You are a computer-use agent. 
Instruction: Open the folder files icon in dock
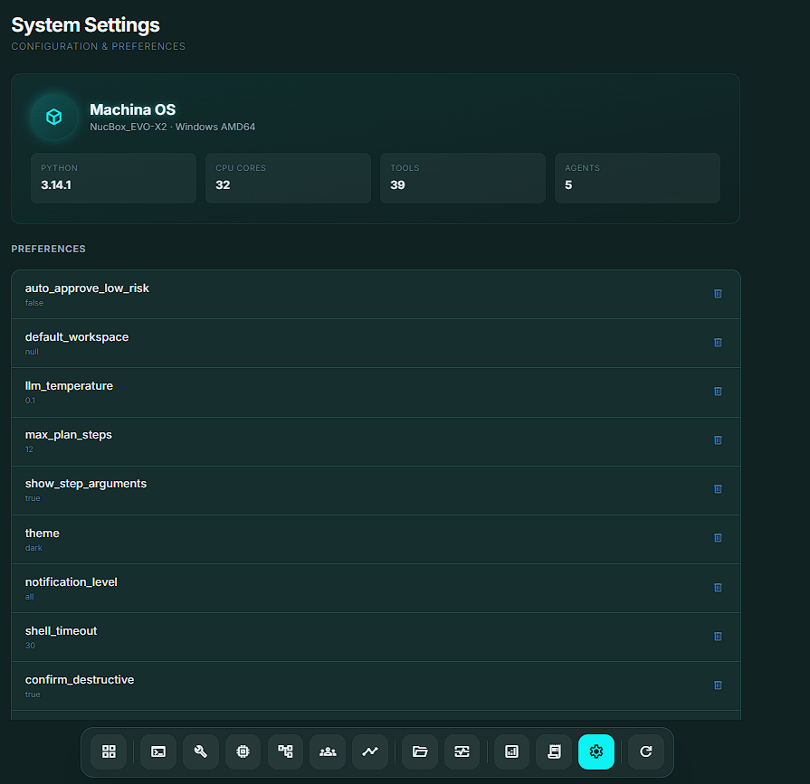coord(420,751)
